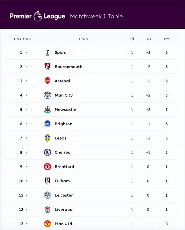
Task: Click the position movement dot beside rank 1
Action: tap(27, 52)
